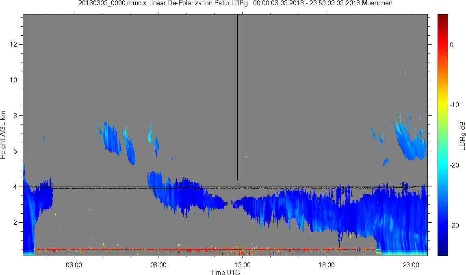Click the '03:00' time axis label
The height and width of the screenshot is (275, 466).
(x=74, y=265)
